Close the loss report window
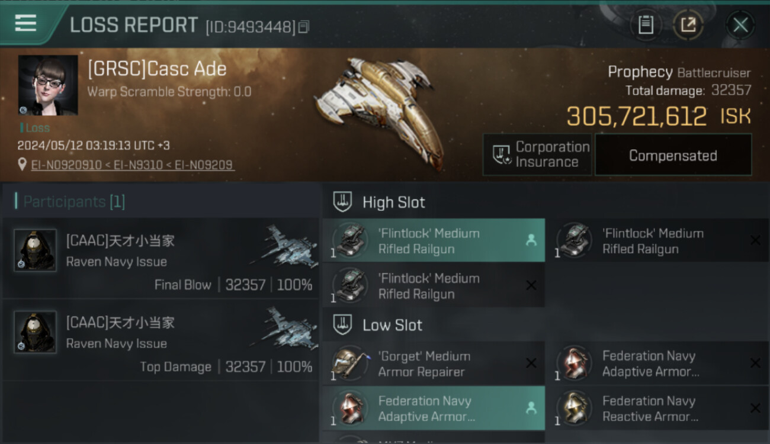The width and height of the screenshot is (770, 444). [x=740, y=25]
